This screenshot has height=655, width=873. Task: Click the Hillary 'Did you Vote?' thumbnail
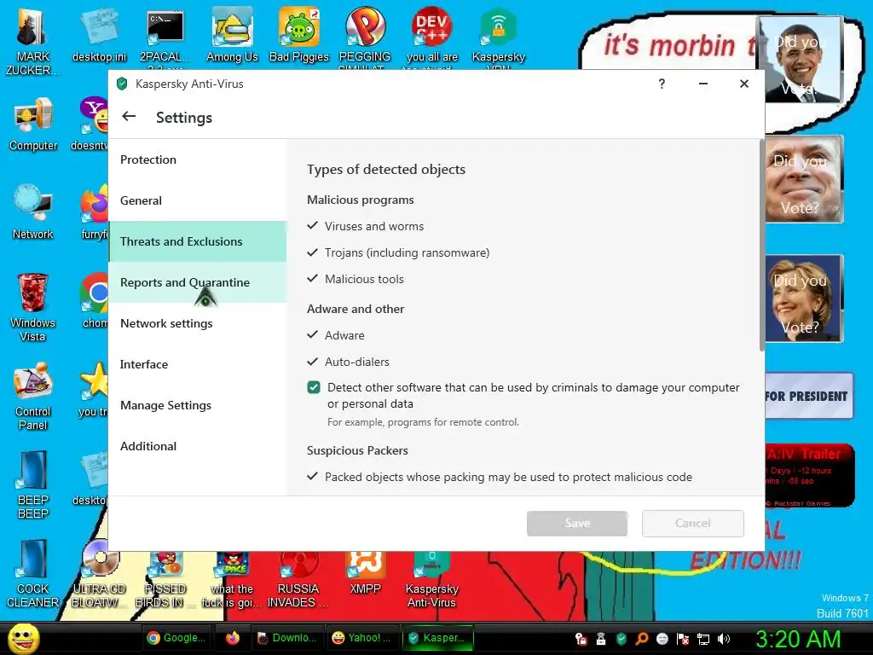click(804, 299)
